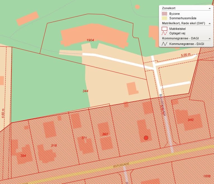
Task: Click the 5.00 m road width label
Action: pyautogui.click(x=185, y=55)
